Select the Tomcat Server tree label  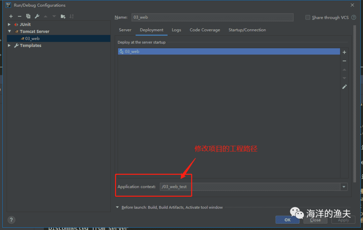[x=35, y=31]
